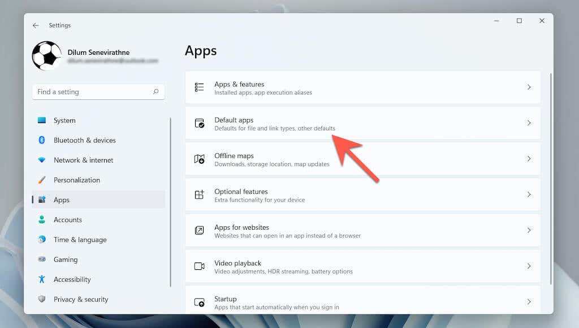The image size is (579, 328).
Task: Click the search magnifier icon
Action: point(156,91)
